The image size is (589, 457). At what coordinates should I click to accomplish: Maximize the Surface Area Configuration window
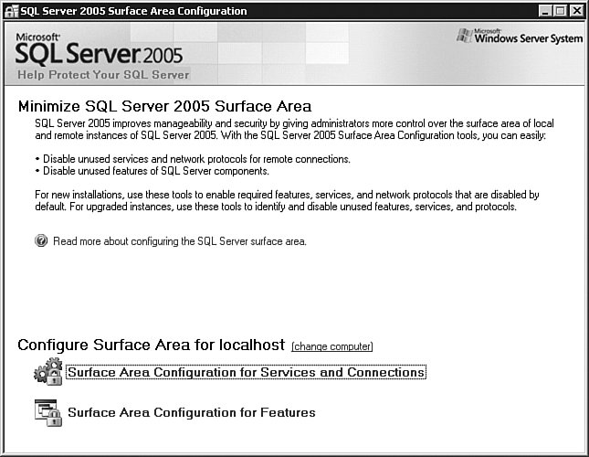(x=560, y=11)
